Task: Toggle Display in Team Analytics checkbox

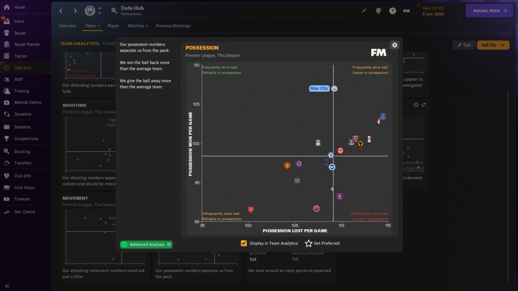Action: coord(244,243)
